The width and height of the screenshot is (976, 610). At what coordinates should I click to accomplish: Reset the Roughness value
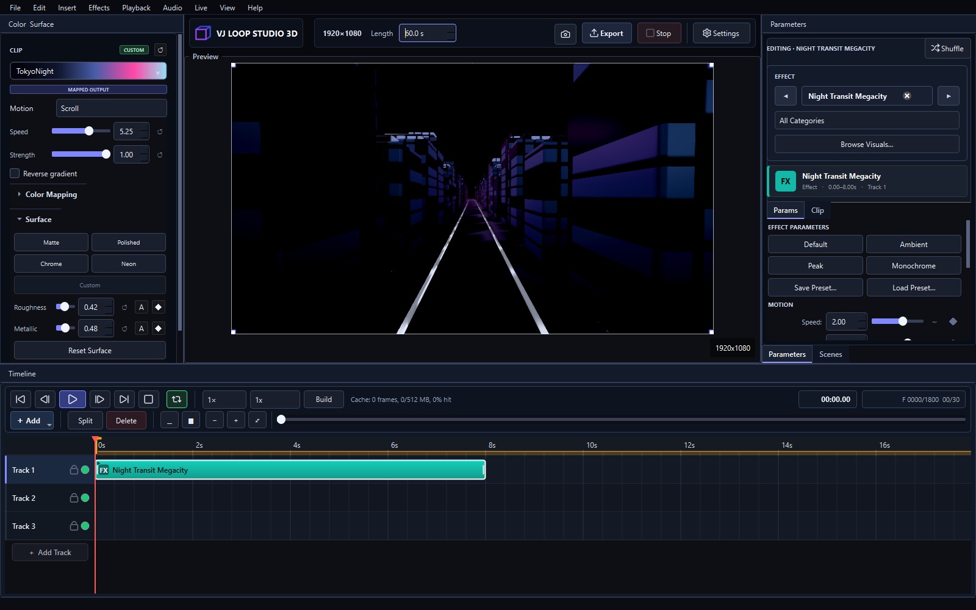pos(124,307)
